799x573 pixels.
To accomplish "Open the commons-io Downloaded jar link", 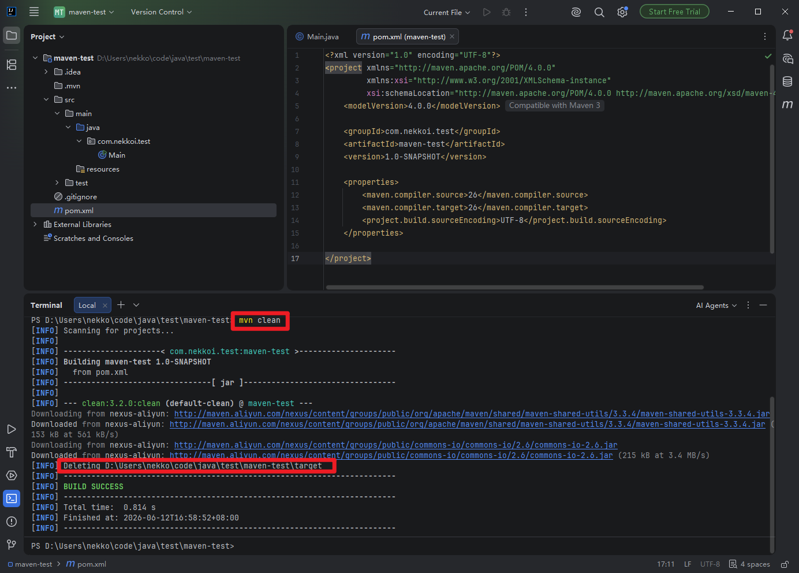I will coord(391,455).
